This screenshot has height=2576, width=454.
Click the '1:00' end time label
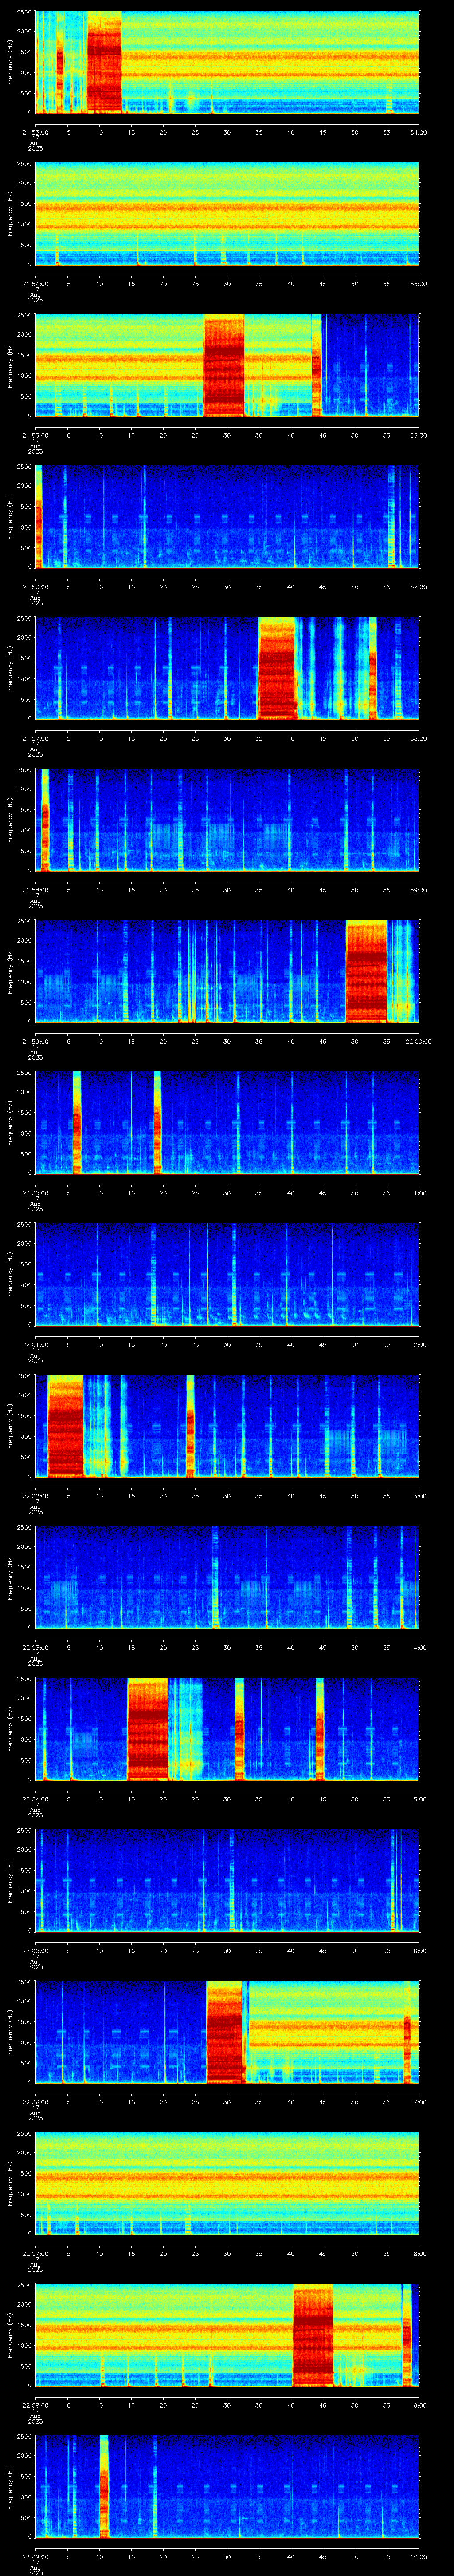420,1193
